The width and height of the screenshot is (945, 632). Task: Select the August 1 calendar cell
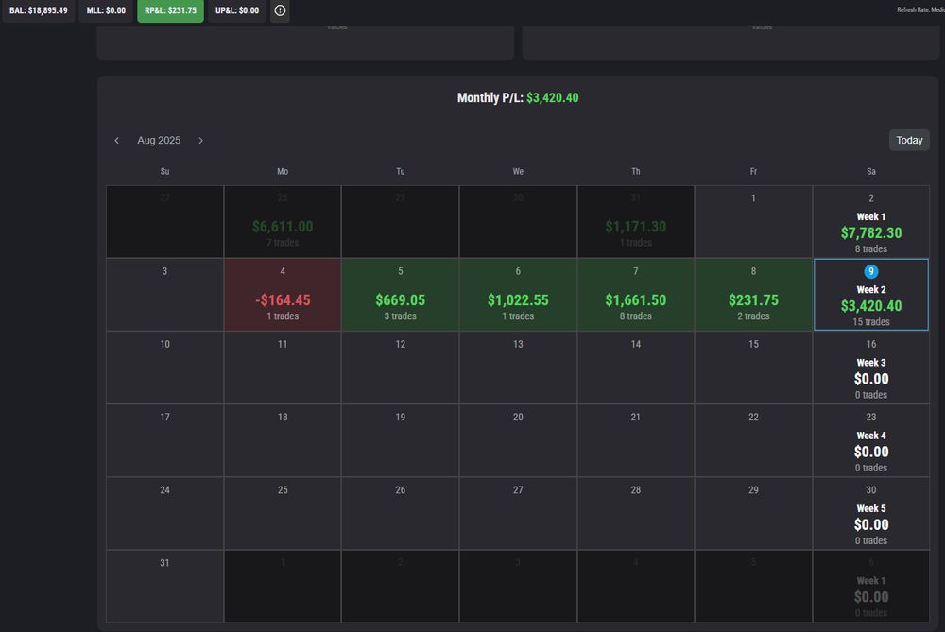[x=753, y=222]
